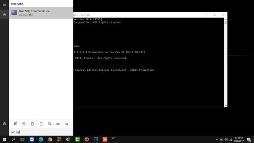This screenshot has width=254, height=143.
Task: Open the volume control tray icon
Action: pyautogui.click(x=226, y=139)
